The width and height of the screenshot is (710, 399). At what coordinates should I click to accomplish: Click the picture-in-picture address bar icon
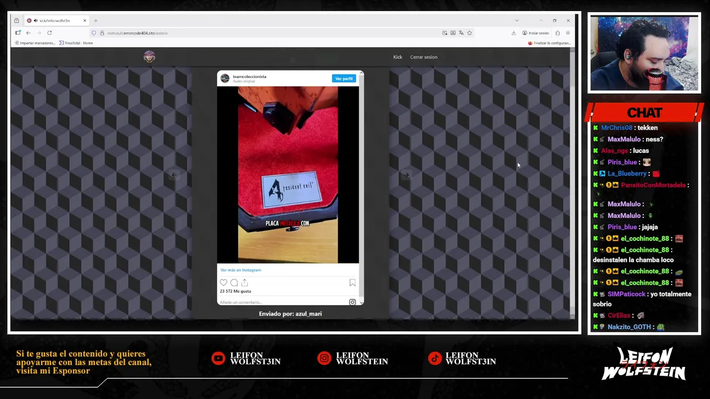444,33
